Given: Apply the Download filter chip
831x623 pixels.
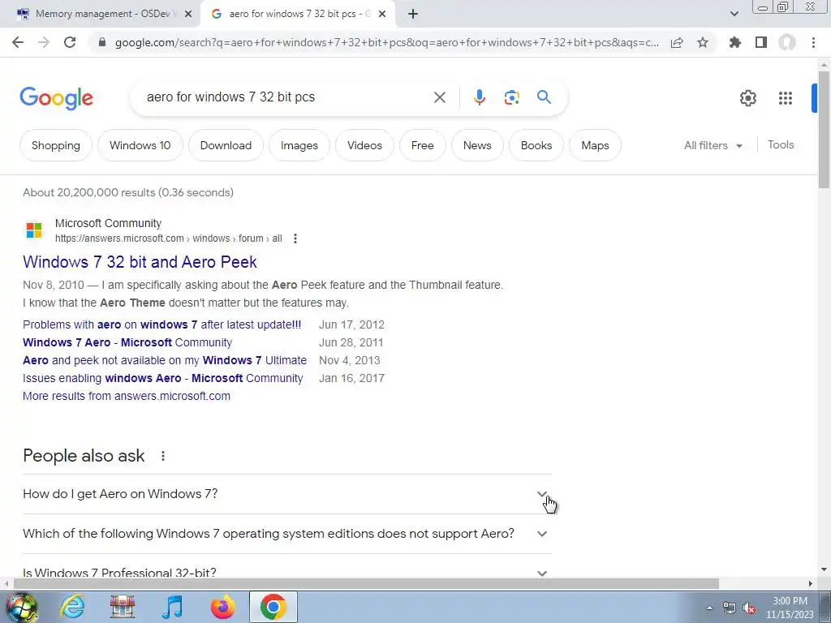Looking at the screenshot, I should pyautogui.click(x=226, y=145).
